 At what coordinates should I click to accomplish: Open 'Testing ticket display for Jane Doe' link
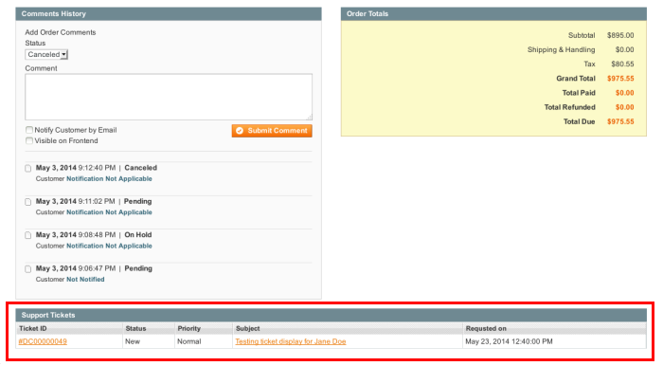291,341
